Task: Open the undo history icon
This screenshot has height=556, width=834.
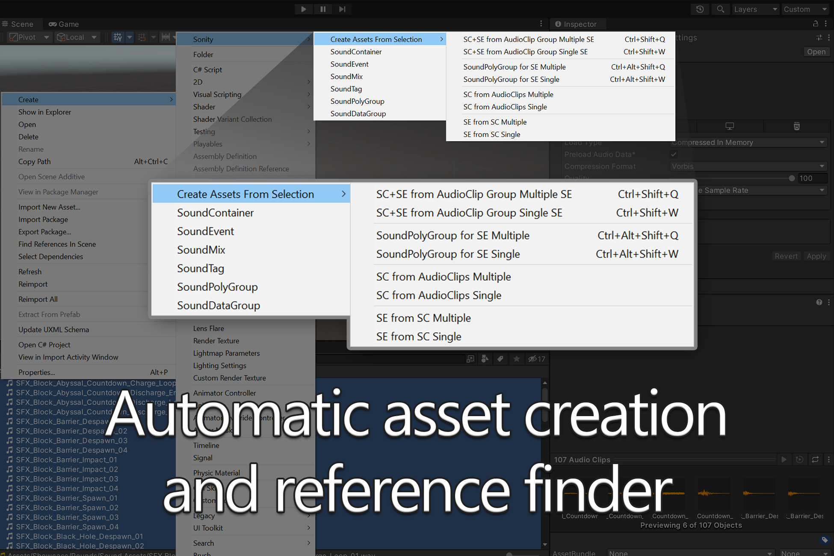Action: click(x=700, y=9)
